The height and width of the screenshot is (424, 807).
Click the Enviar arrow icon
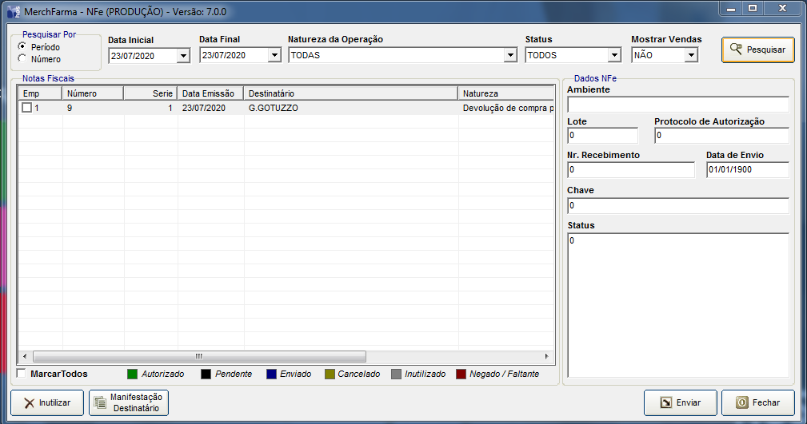click(x=665, y=403)
